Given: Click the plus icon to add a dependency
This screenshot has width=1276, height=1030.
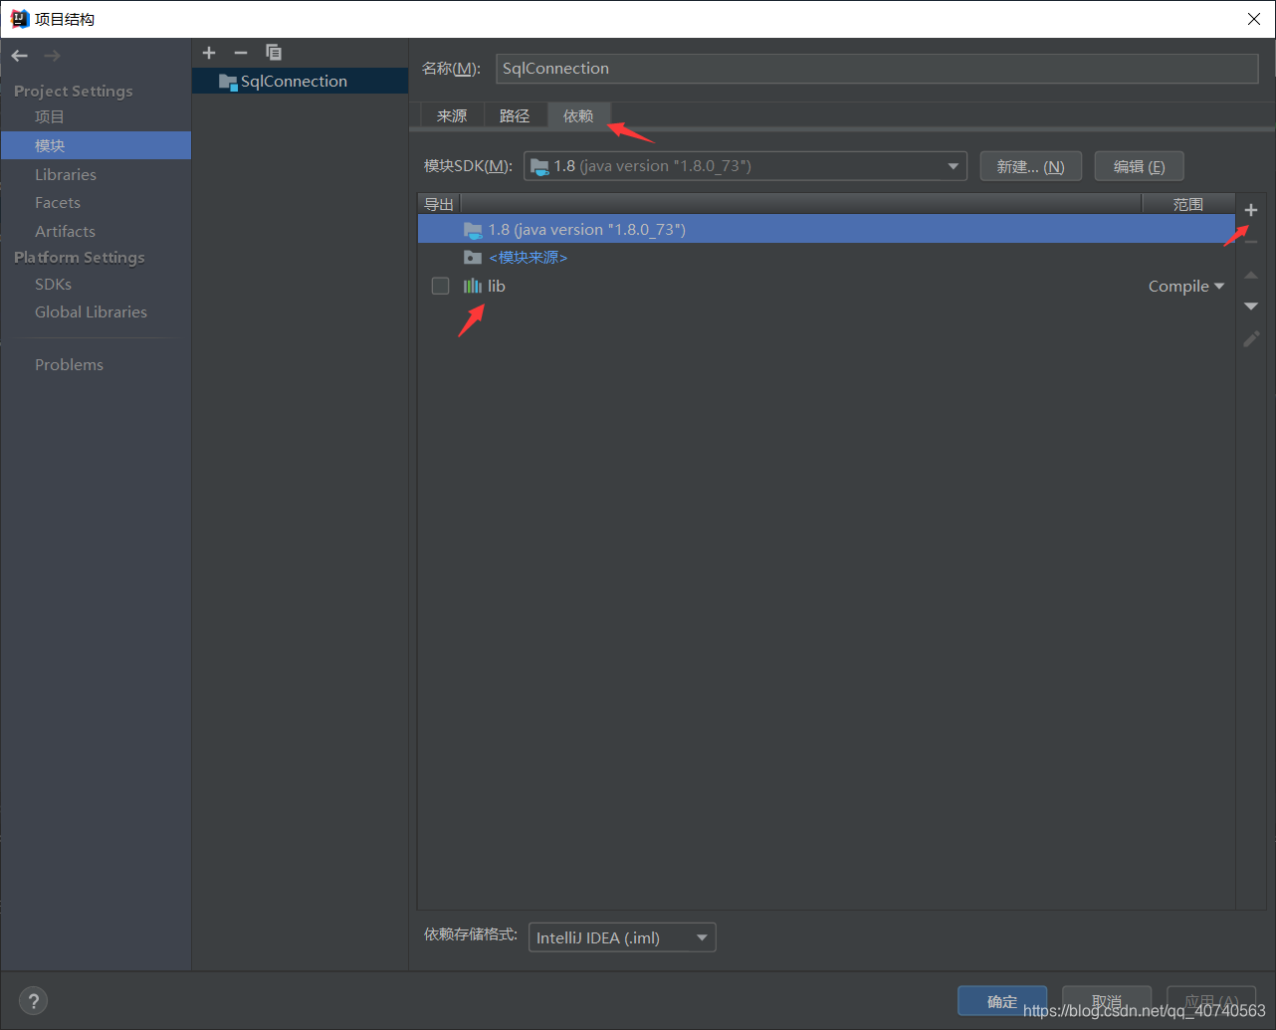Looking at the screenshot, I should pyautogui.click(x=1251, y=209).
